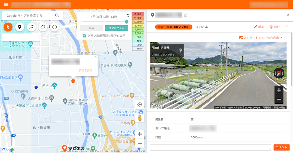Viewport: 293px width, 153px height.
Task: Focus the comment input field
Action: [210, 147]
